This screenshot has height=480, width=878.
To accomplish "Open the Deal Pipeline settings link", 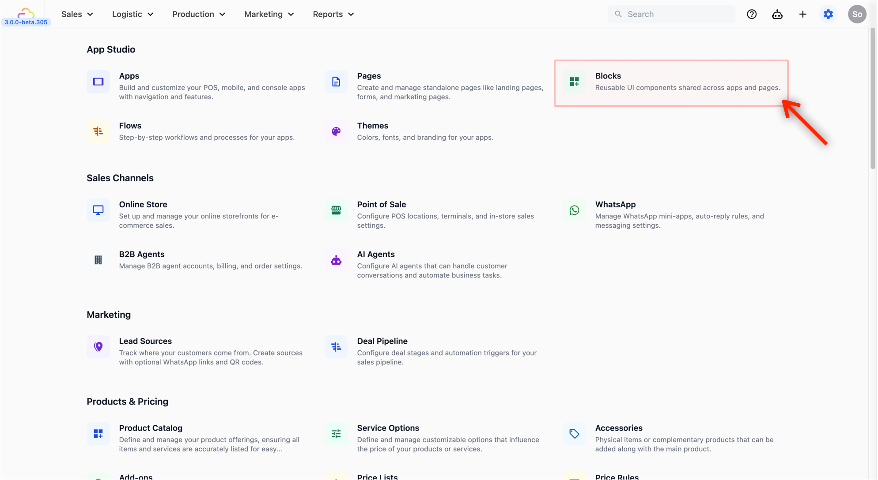I will [x=382, y=341].
